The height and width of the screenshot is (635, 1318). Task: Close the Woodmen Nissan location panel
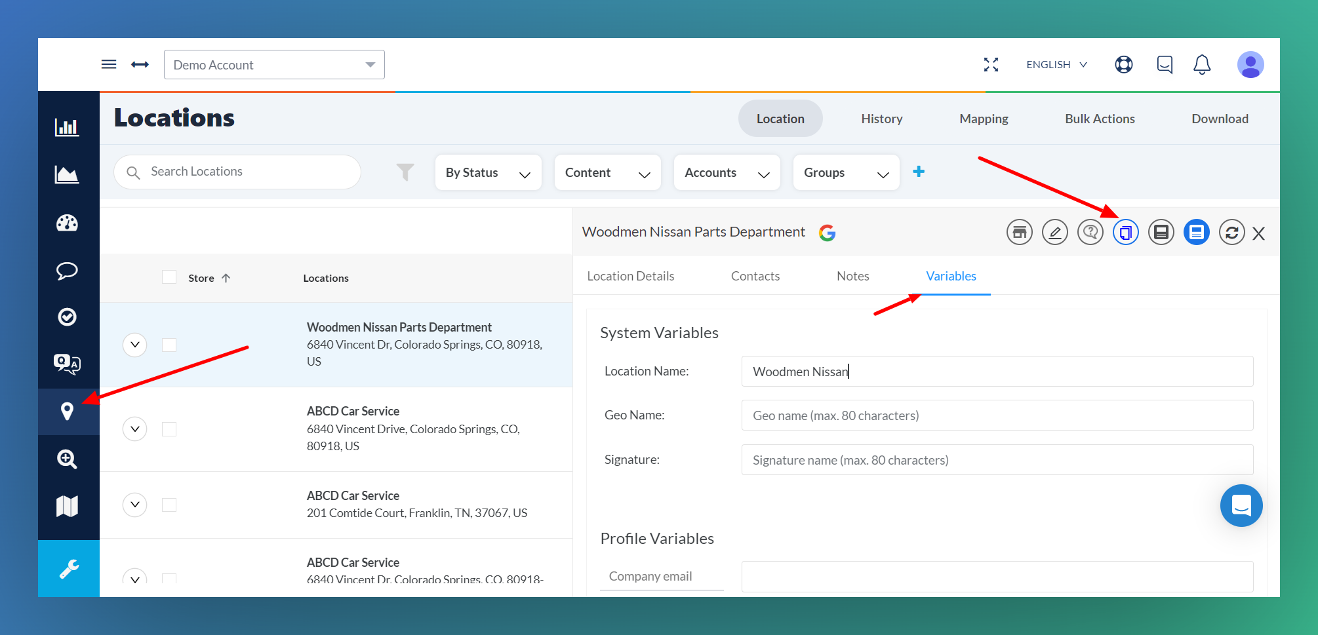click(x=1258, y=233)
